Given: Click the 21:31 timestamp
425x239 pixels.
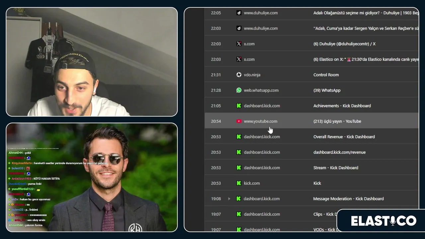Looking at the screenshot, I should coord(216,75).
